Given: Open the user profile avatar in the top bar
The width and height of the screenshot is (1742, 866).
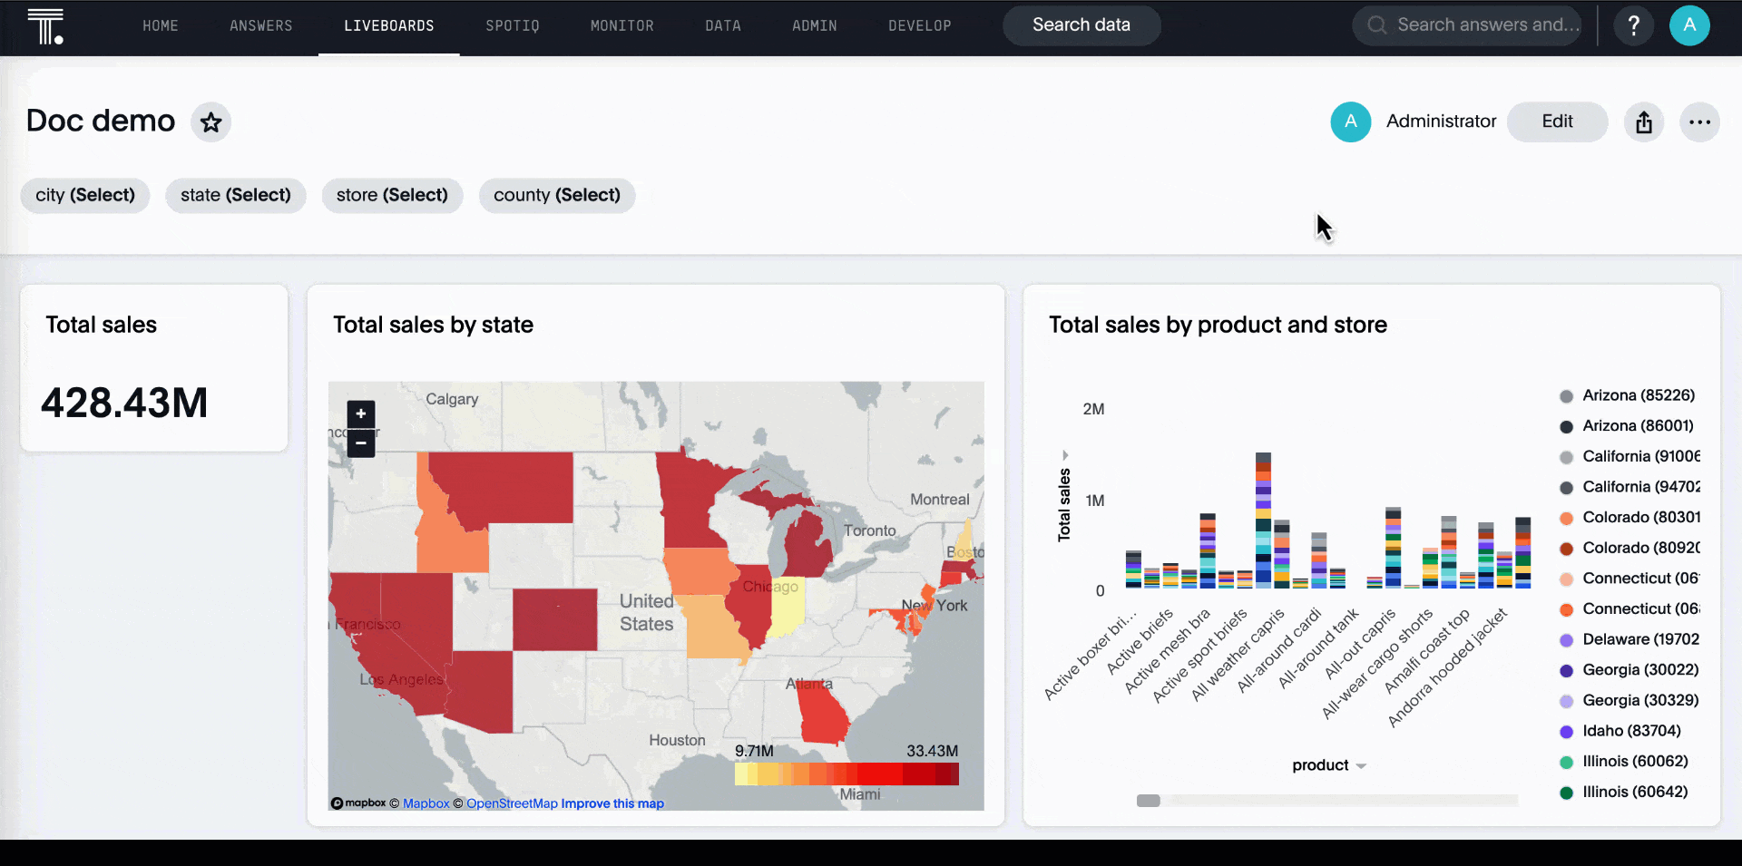Looking at the screenshot, I should (x=1688, y=25).
